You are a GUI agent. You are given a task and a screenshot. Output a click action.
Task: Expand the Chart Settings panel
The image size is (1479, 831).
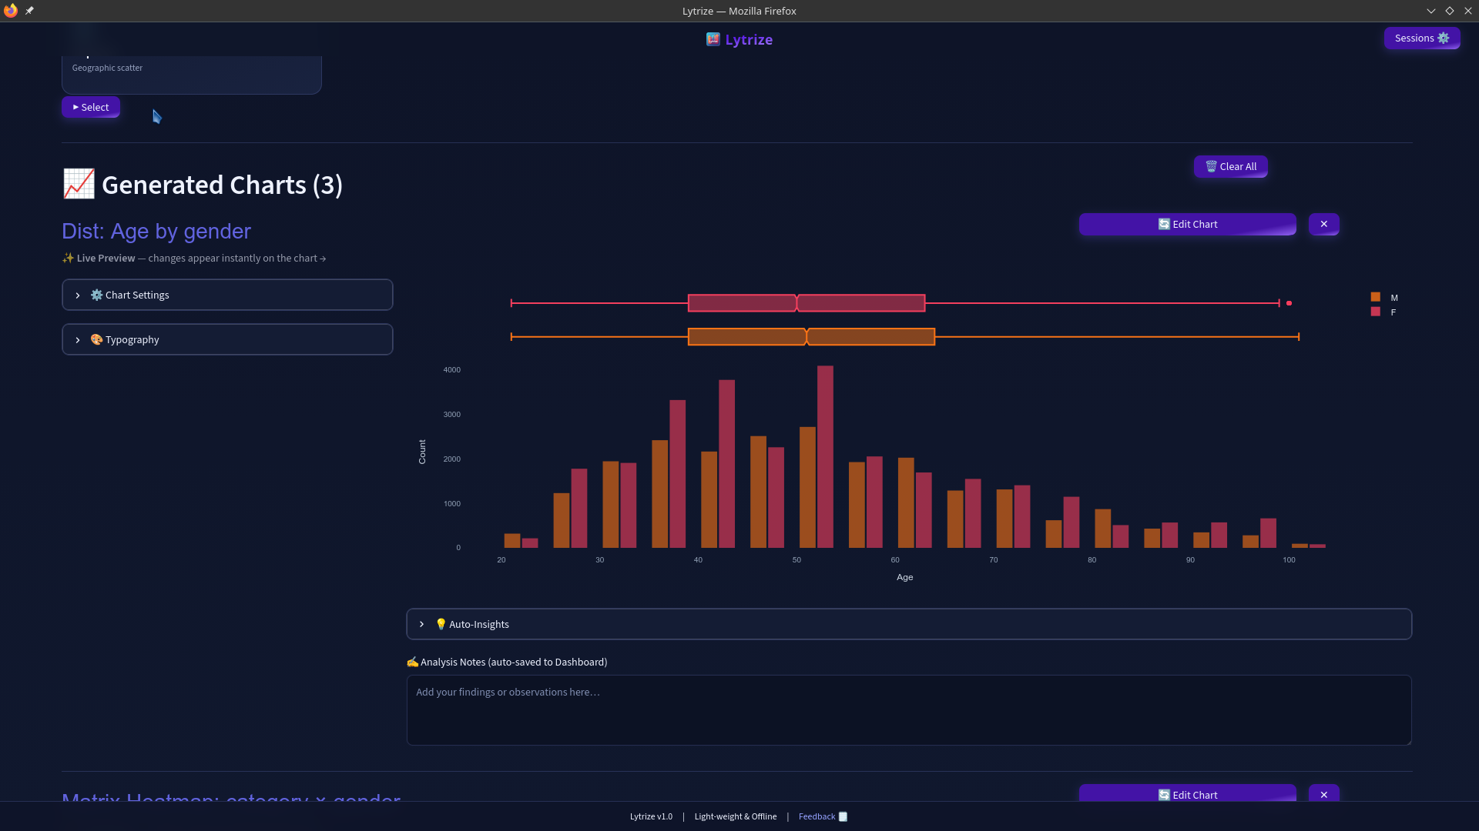(227, 295)
